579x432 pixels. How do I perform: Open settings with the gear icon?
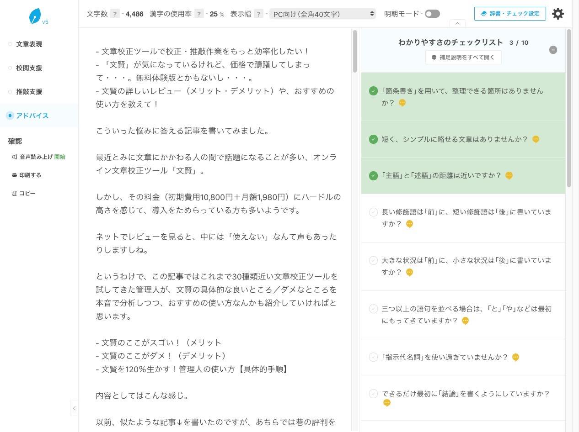pyautogui.click(x=558, y=14)
